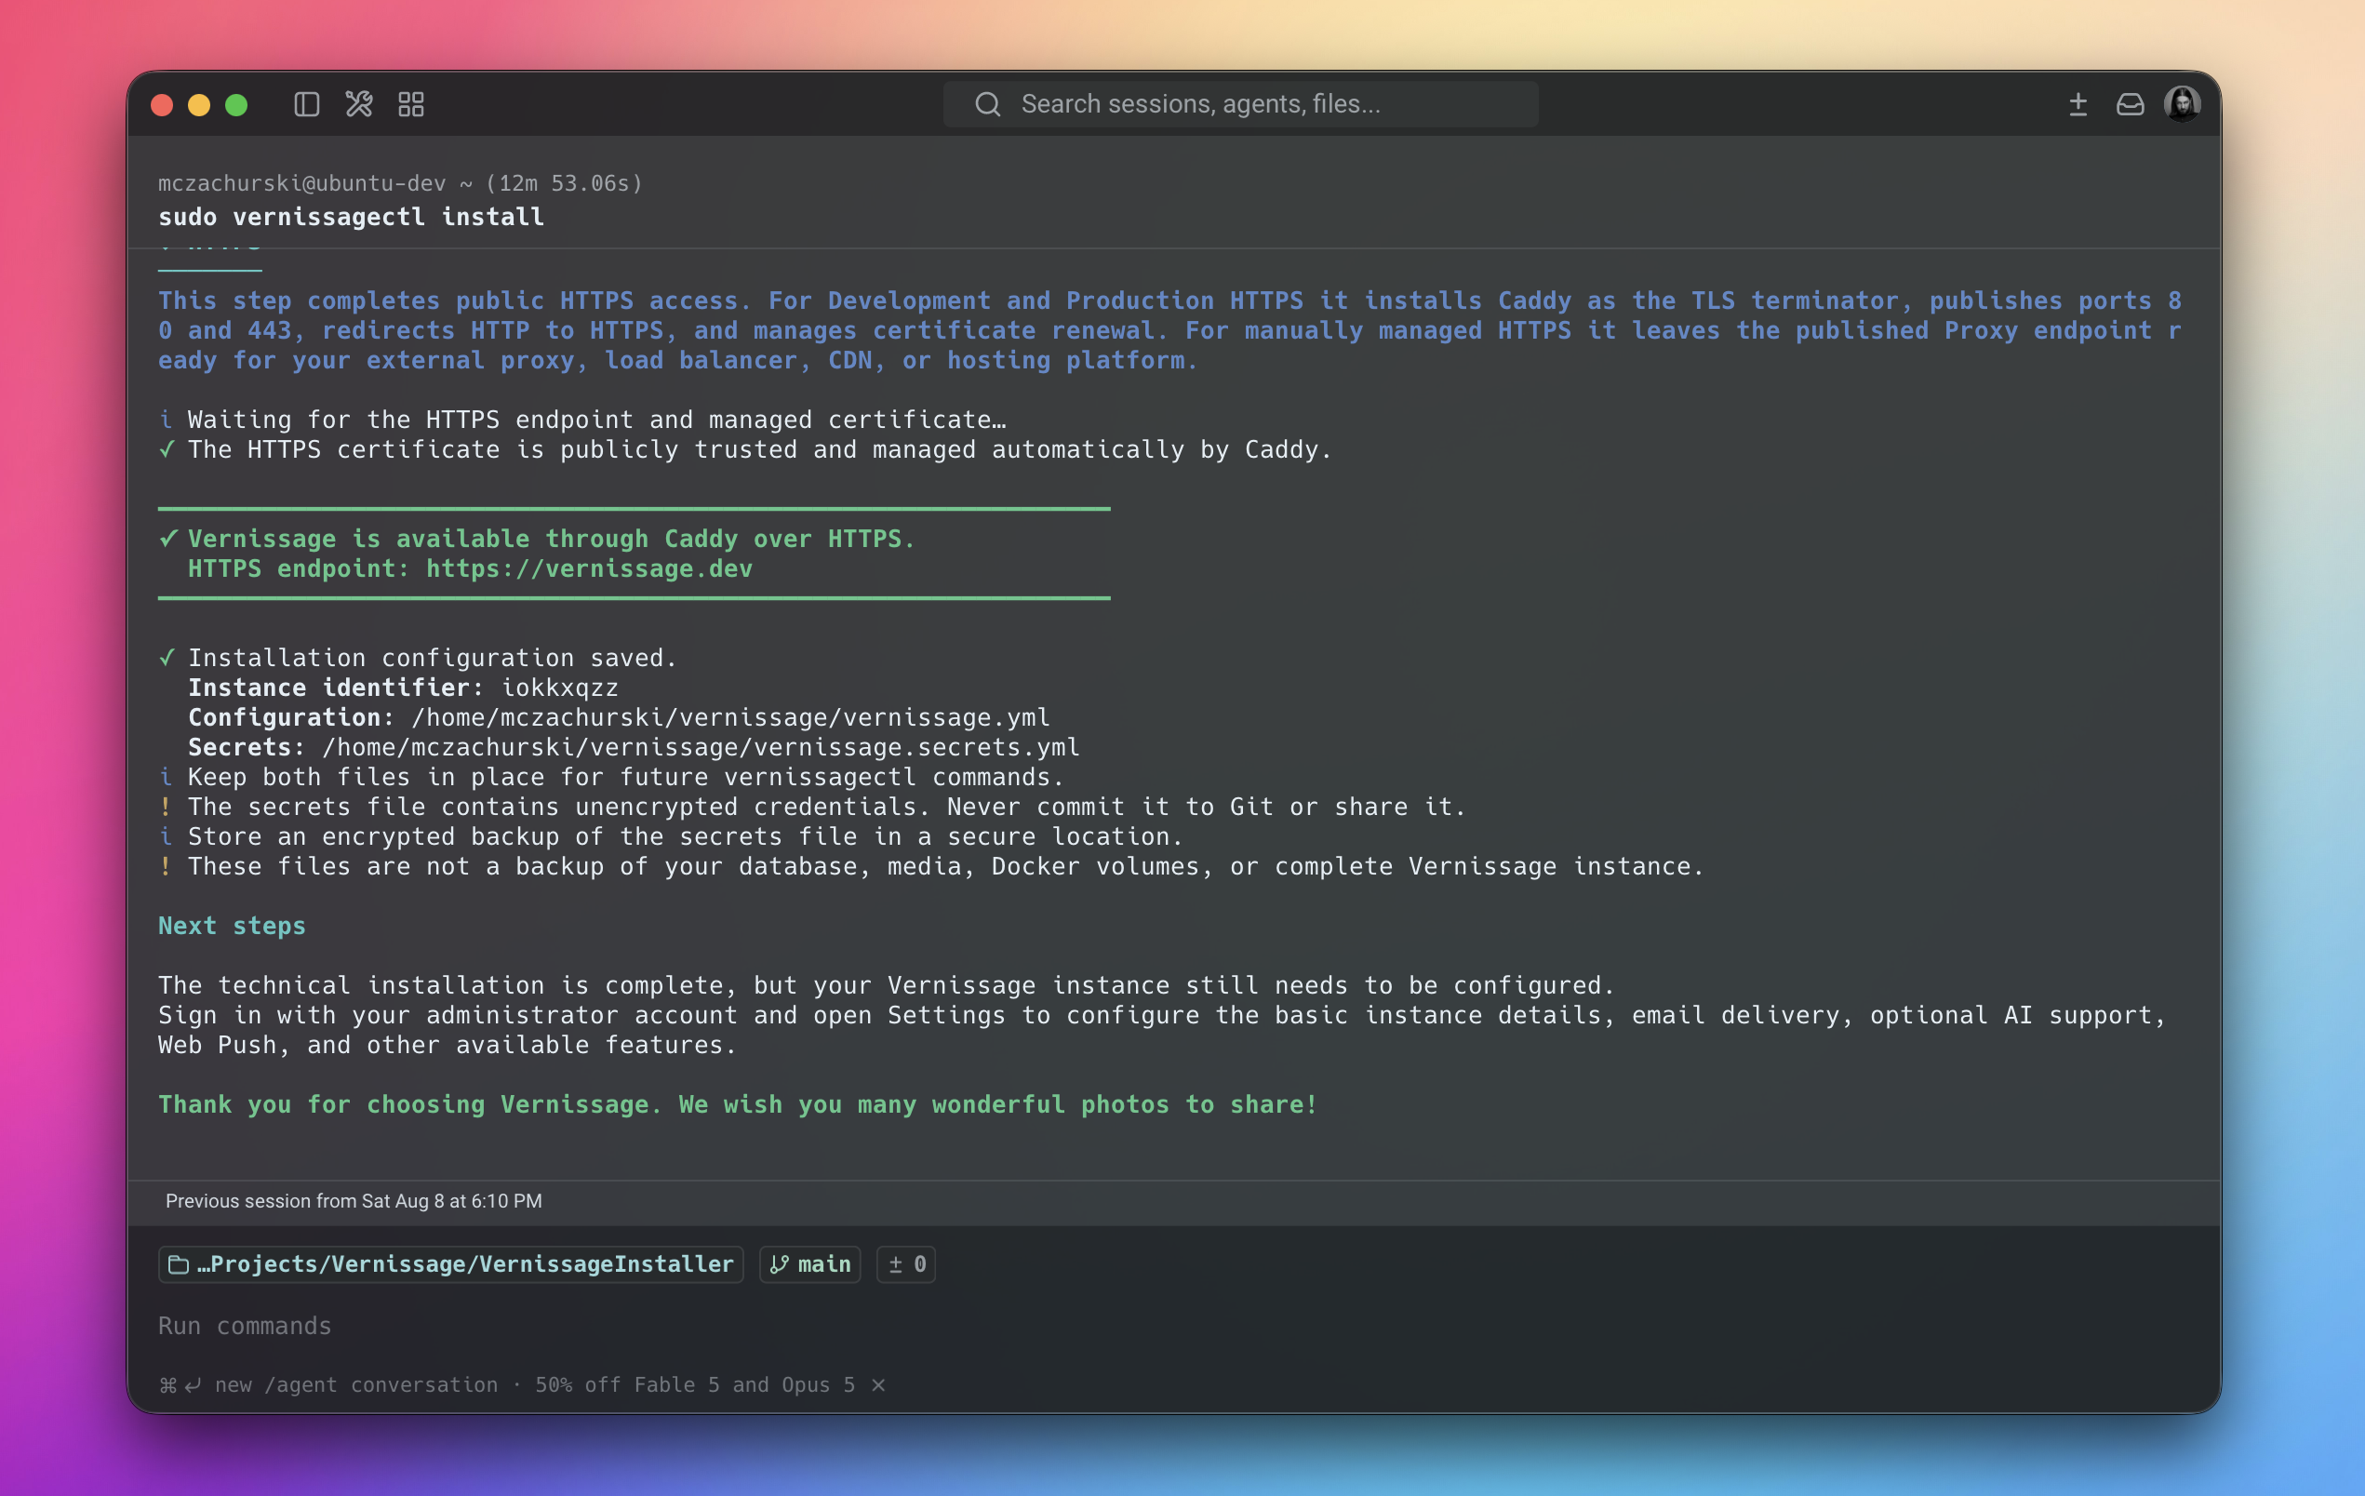This screenshot has width=2365, height=1496.
Task: Click the Thank you for choosing Vernissage line
Action: coord(738,1105)
